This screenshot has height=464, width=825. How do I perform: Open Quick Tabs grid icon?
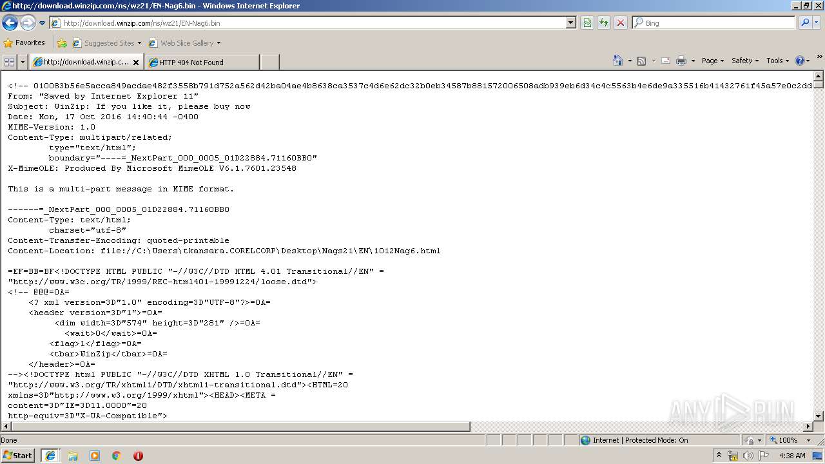(x=9, y=62)
